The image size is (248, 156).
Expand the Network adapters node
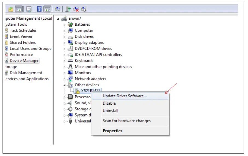pos(64,79)
